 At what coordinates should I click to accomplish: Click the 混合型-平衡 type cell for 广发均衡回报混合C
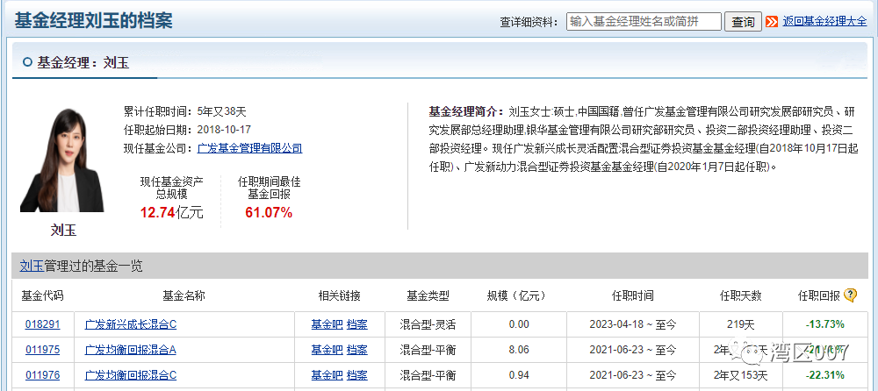point(428,374)
